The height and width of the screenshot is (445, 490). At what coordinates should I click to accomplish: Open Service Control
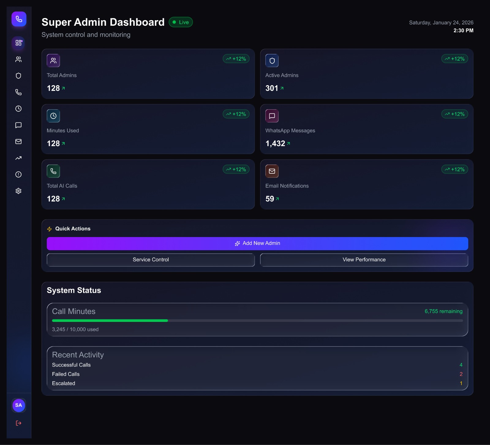click(151, 259)
